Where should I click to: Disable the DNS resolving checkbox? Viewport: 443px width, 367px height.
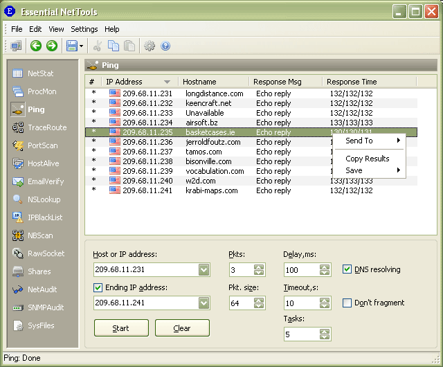[x=347, y=269]
